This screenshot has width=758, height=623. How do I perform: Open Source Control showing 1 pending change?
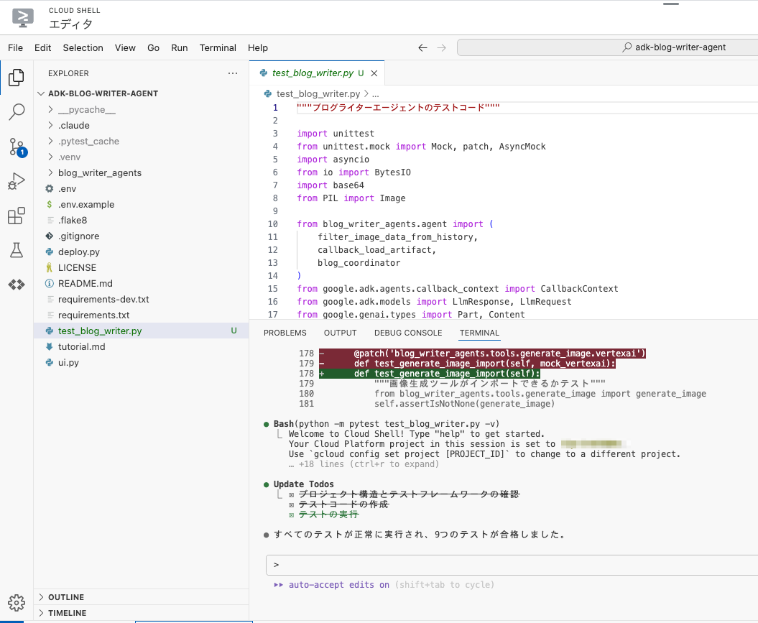(x=16, y=147)
